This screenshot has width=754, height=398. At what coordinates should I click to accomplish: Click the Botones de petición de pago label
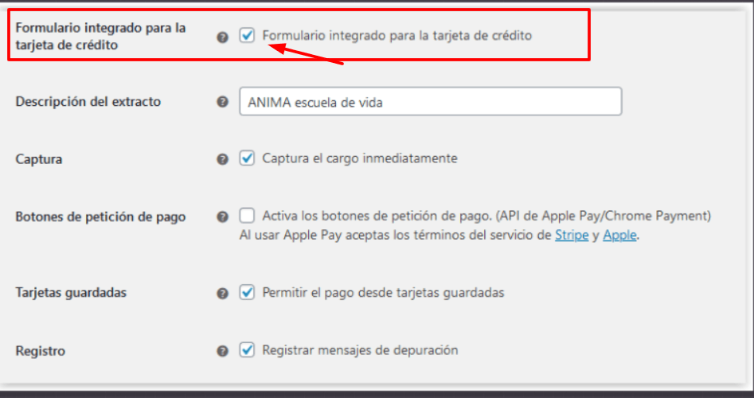tap(100, 217)
